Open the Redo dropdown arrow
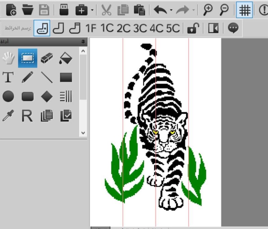268x229 pixels. [193, 10]
